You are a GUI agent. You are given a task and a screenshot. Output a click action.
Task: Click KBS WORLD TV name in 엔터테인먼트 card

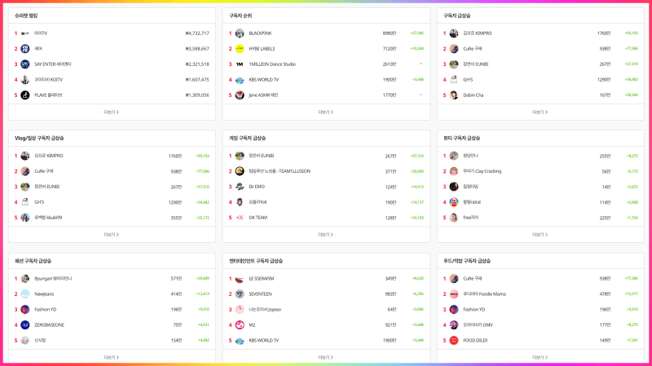coord(264,340)
